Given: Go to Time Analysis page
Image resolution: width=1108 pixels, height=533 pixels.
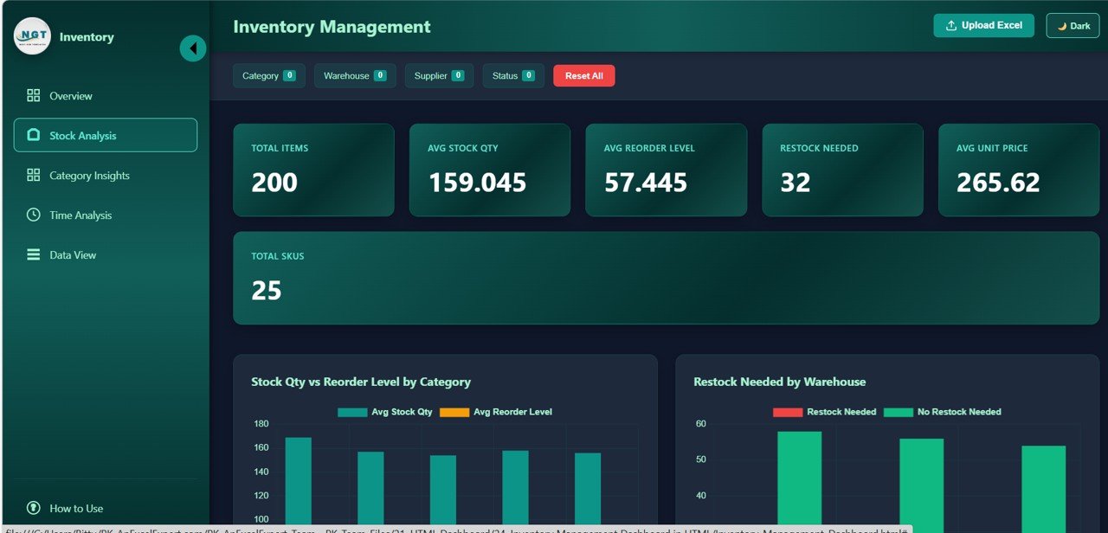Looking at the screenshot, I should click(81, 215).
